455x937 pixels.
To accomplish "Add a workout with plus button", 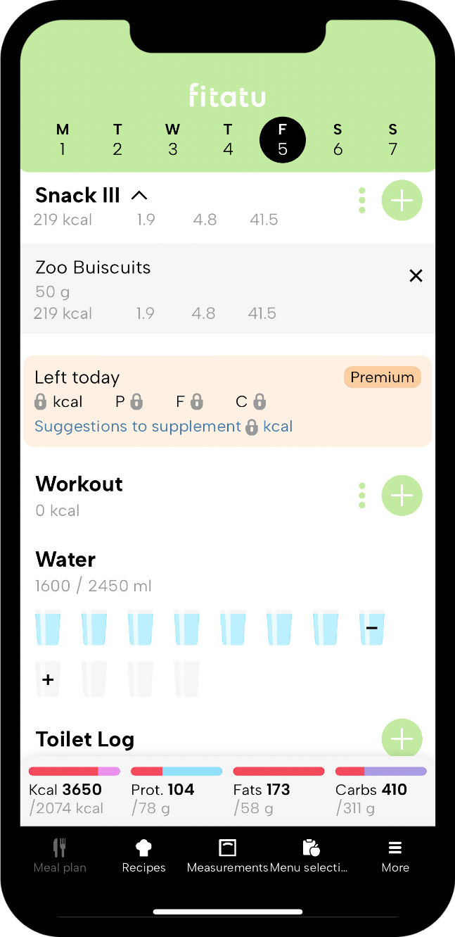I will pos(402,496).
